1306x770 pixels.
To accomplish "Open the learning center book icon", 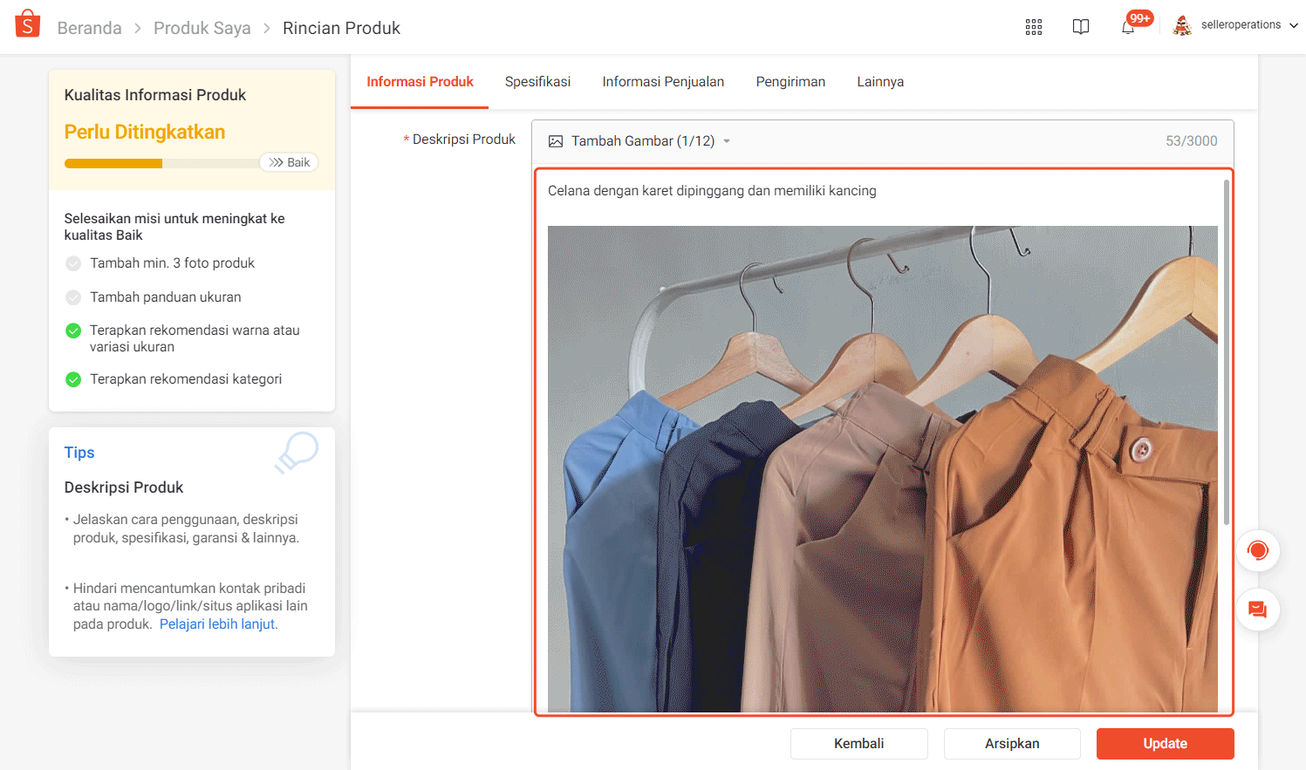I will click(x=1080, y=27).
